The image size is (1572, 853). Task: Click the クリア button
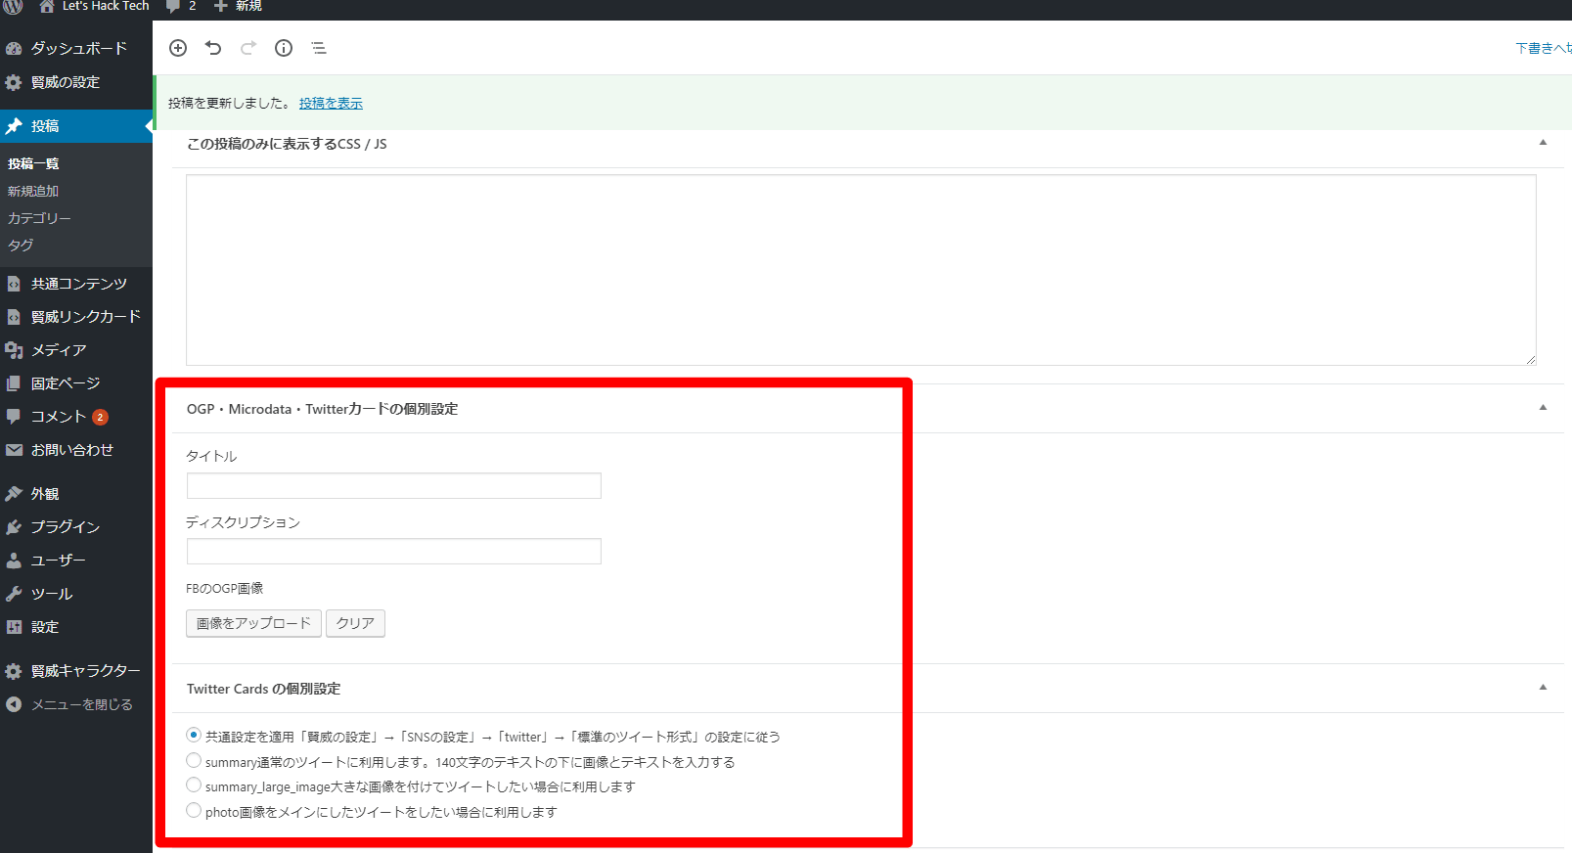pyautogui.click(x=355, y=623)
